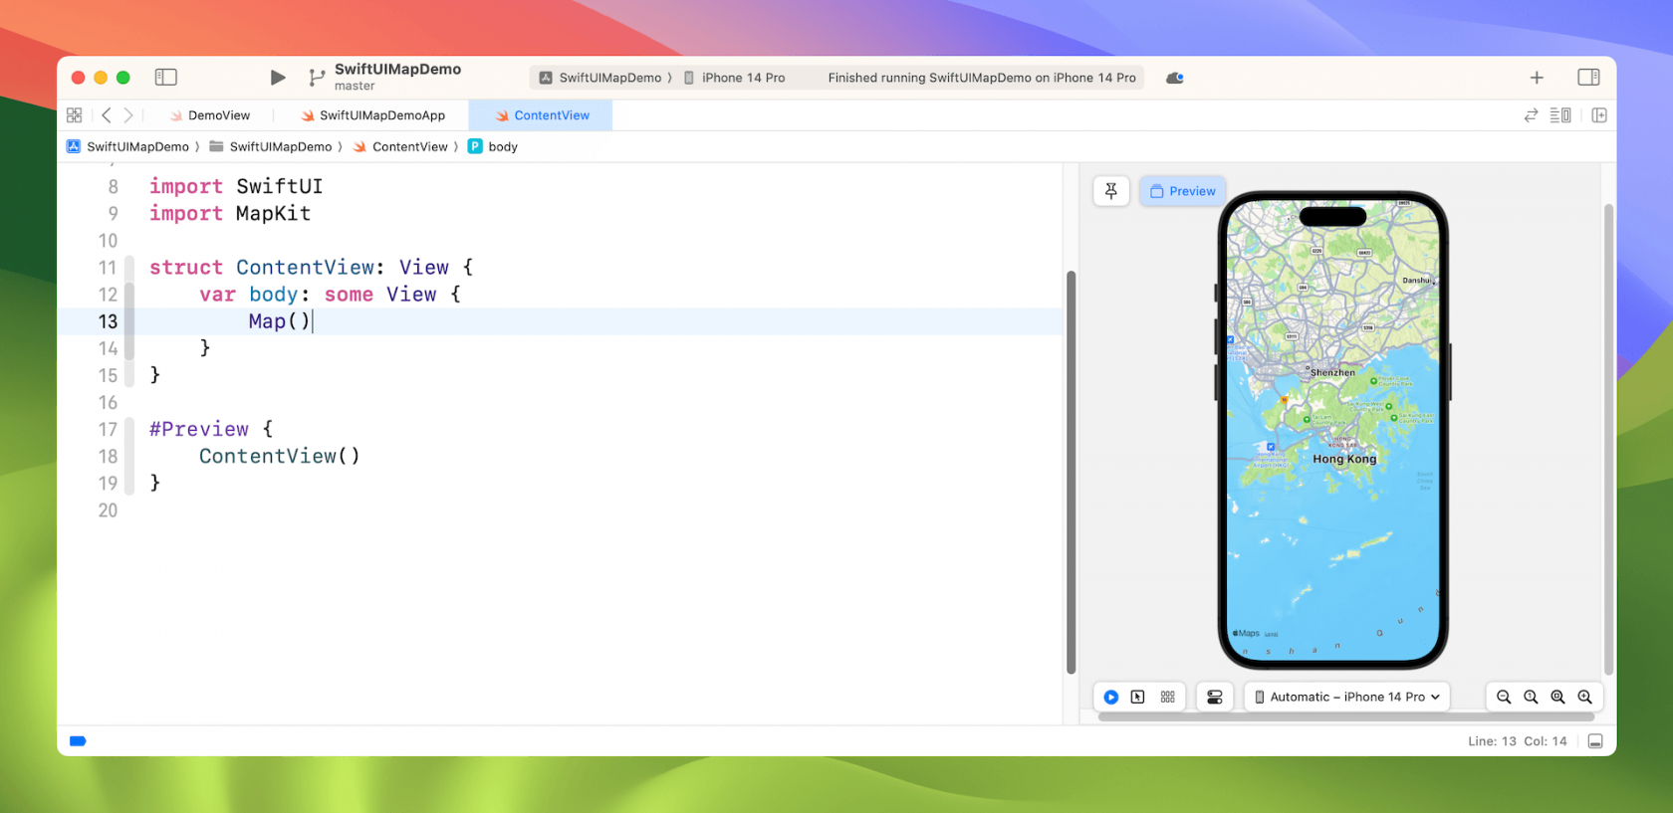Open the preview device settings
This screenshot has width=1673, height=813.
click(x=1215, y=697)
